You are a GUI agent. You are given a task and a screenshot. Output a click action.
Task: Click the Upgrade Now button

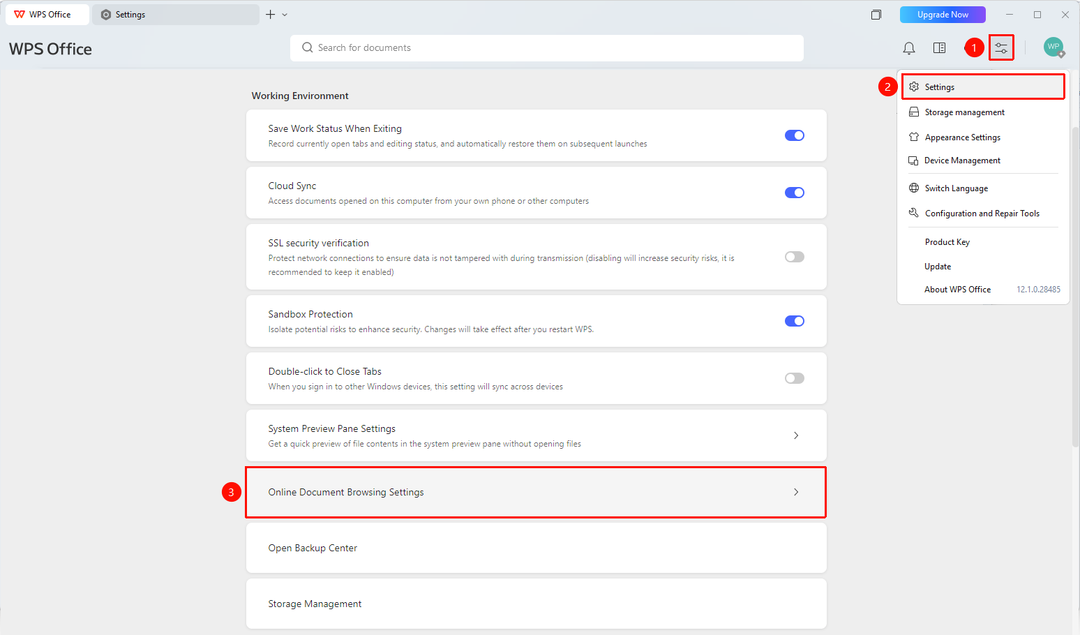[x=943, y=15]
